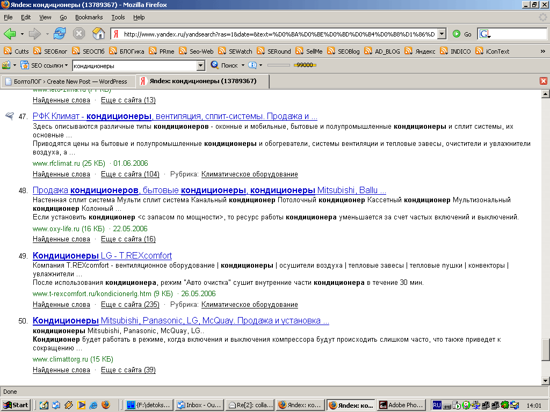Viewport: 550px width, 412px height.
Task: Open the SellMe feed bookmark
Action: pos(309,51)
